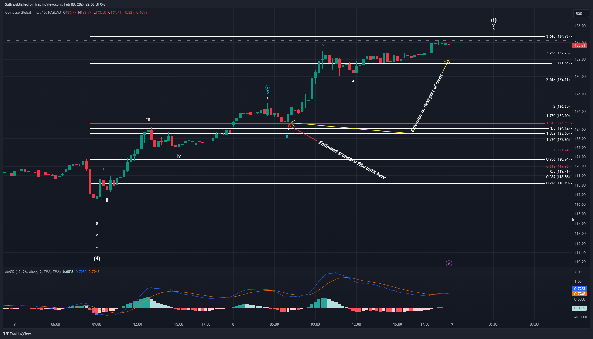Click the TradingView logo at bottom left
The image size is (593, 339).
(17, 334)
